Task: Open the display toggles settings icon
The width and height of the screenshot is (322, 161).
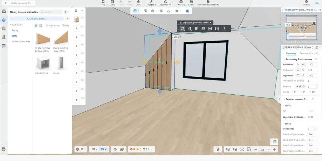Action: click(x=218, y=149)
